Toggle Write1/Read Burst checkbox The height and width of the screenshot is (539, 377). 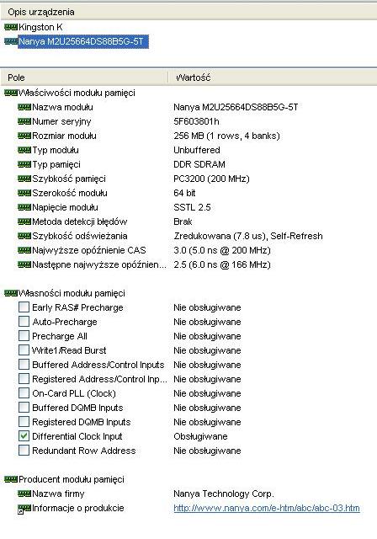coord(24,350)
